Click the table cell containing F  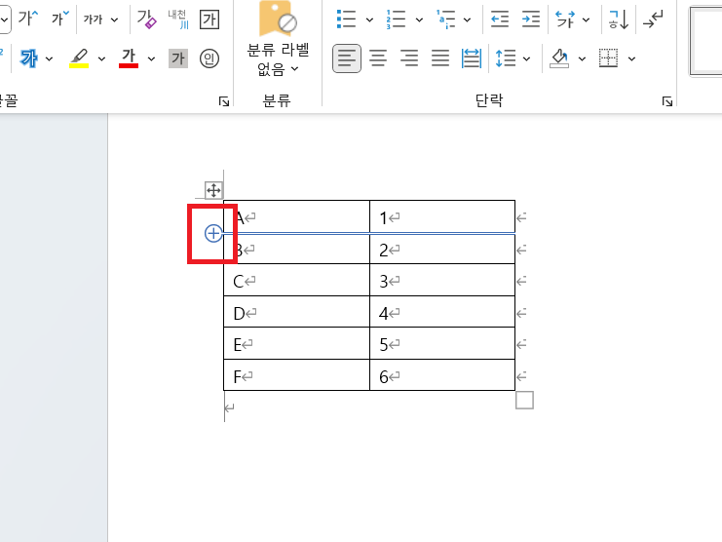296,375
